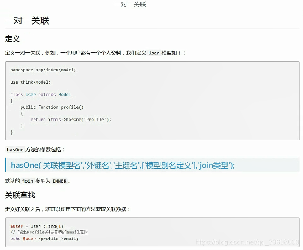Image resolution: width=303 pixels, height=250 pixels.
Task: Click inline code 'join' in default type sentence
Action: click(28, 181)
